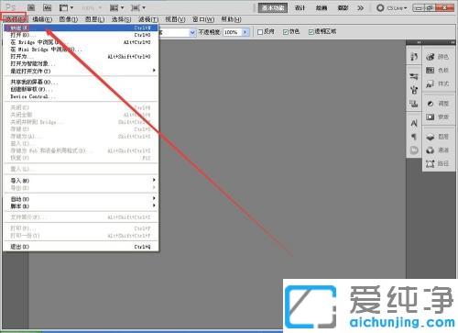Open the 视图(V) menu
Image resolution: width=458 pixels, height=333 pixels.
point(175,19)
